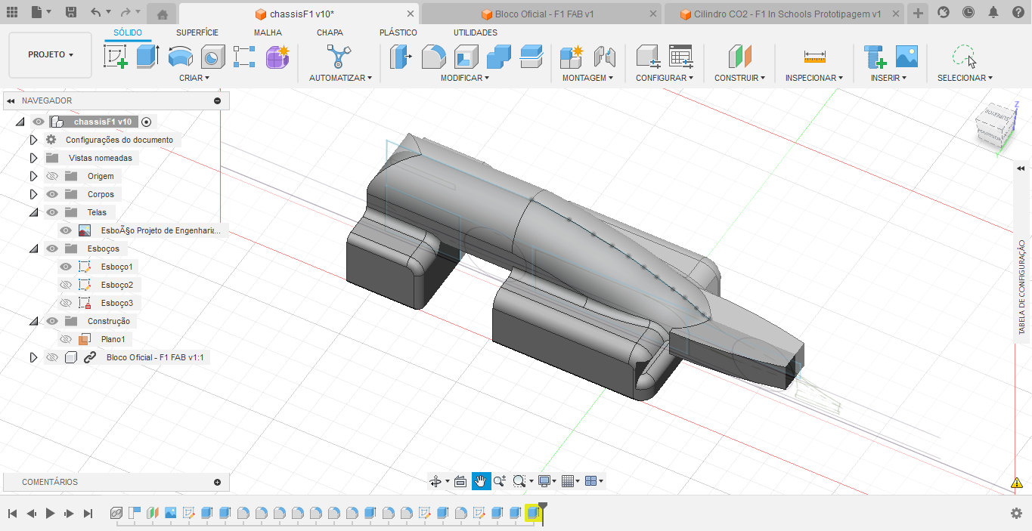Toggle visibility of the Corpos folder
Viewport: 1032px width, 531px height.
pyautogui.click(x=51, y=193)
